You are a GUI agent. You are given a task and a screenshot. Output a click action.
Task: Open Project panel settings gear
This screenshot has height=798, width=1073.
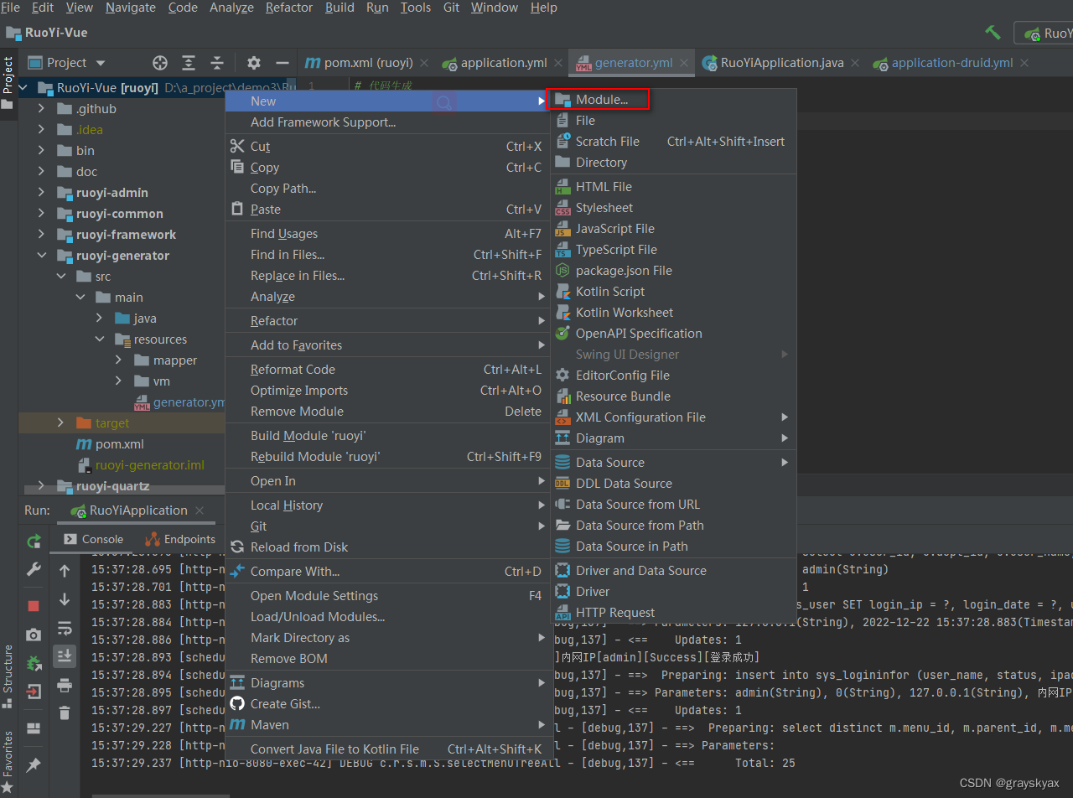coord(254,63)
